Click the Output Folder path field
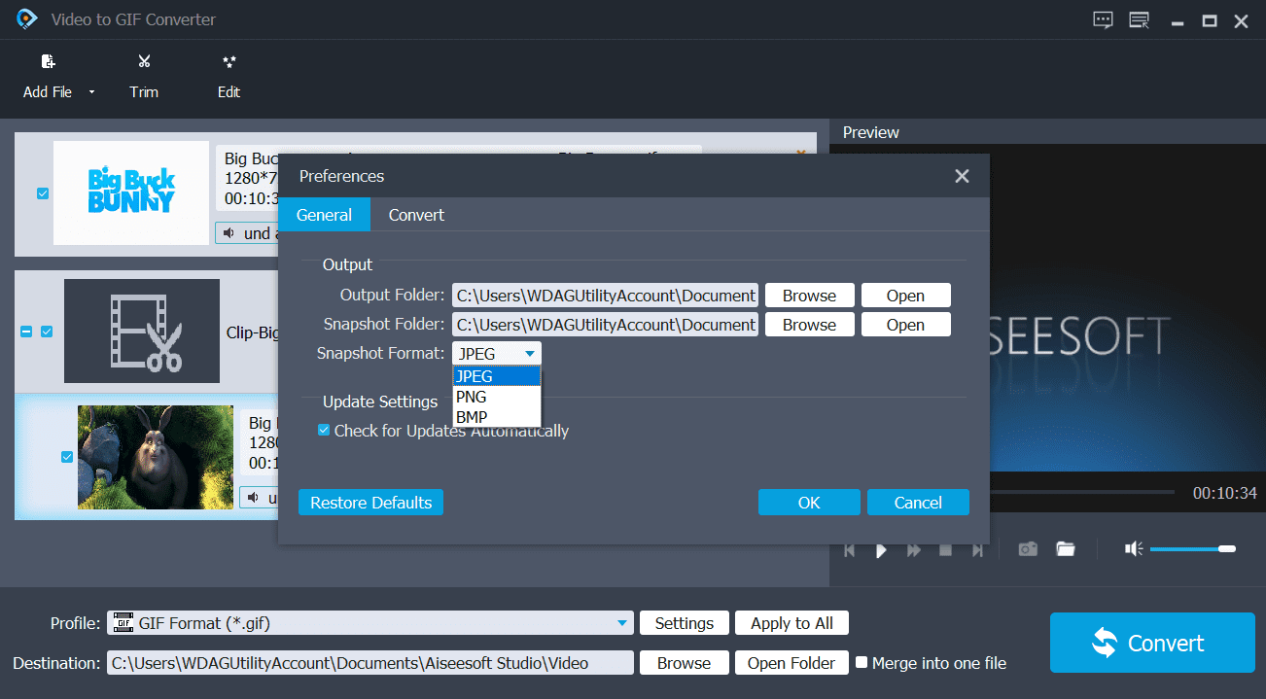 [605, 296]
